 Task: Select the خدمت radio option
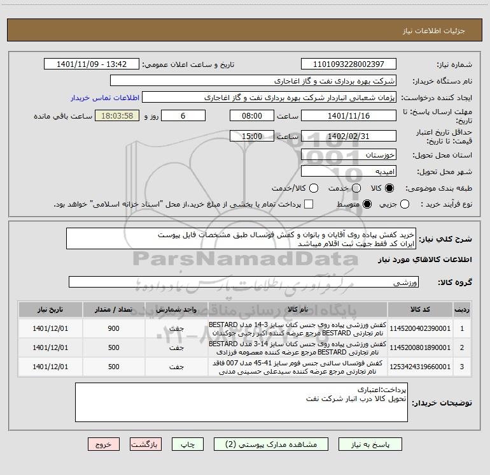(x=356, y=188)
